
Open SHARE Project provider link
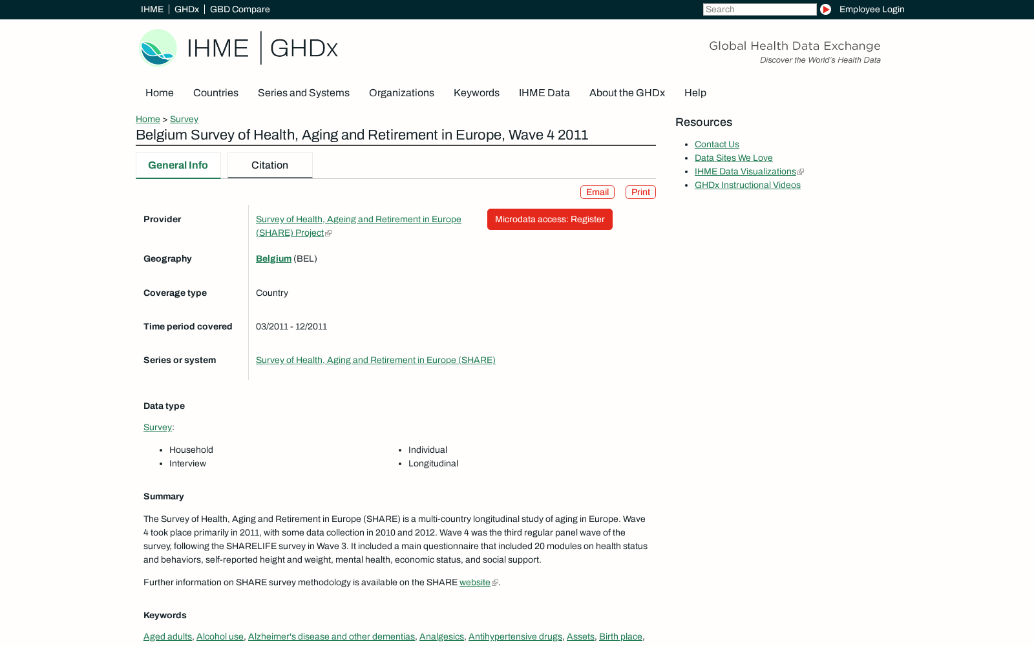[359, 226]
